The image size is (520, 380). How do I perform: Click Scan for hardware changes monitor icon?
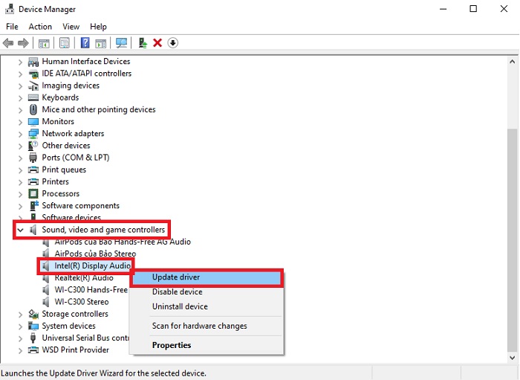[x=121, y=43]
